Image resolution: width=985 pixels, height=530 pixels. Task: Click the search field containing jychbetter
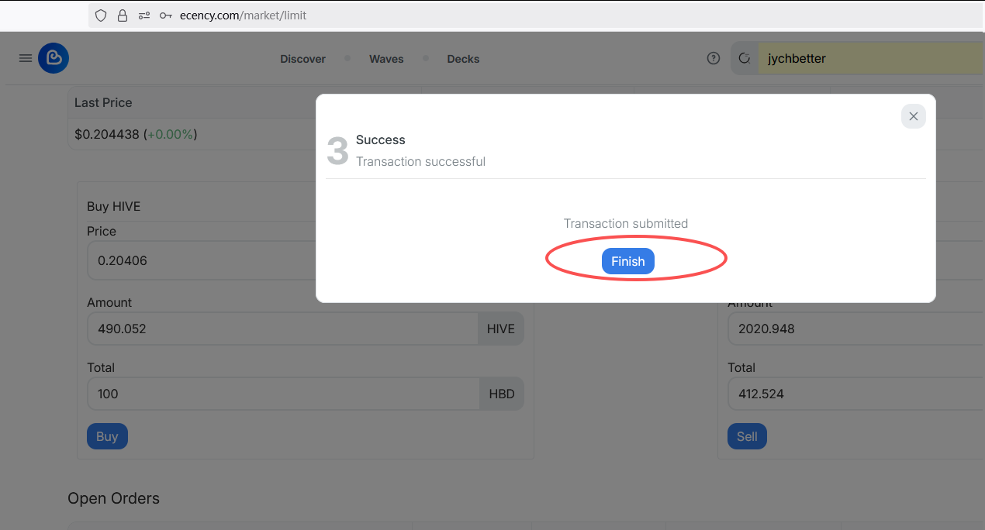coord(871,58)
